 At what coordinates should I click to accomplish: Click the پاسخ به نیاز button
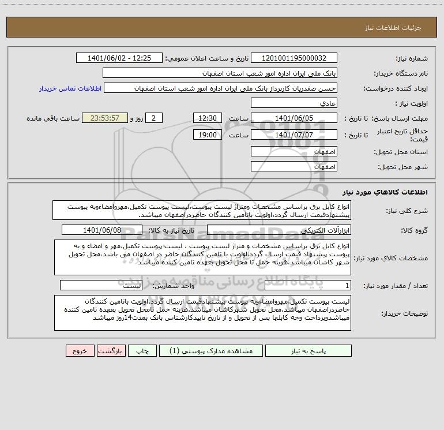(x=308, y=351)
